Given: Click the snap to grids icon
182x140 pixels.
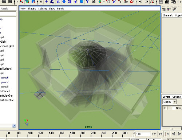Looking at the screenshot, I should (108, 1).
